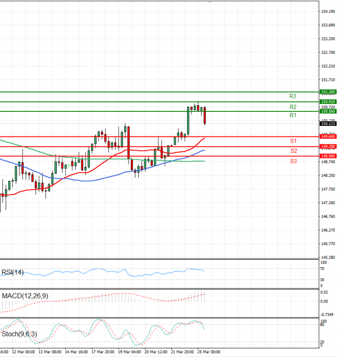337x357 pixels.
Task: Click the Stoch(9,6,3) indicator label
Action: (x=19, y=334)
